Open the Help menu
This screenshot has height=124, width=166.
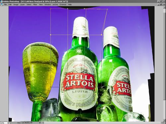[70, 5]
